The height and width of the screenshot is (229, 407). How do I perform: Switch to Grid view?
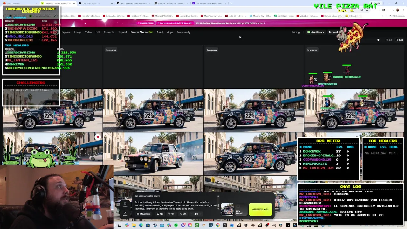click(399, 40)
